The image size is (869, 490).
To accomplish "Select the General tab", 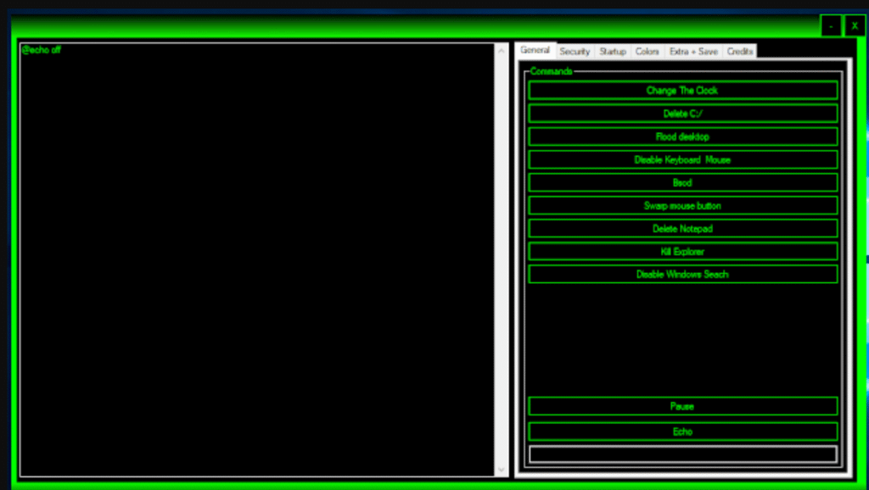I will [x=535, y=50].
